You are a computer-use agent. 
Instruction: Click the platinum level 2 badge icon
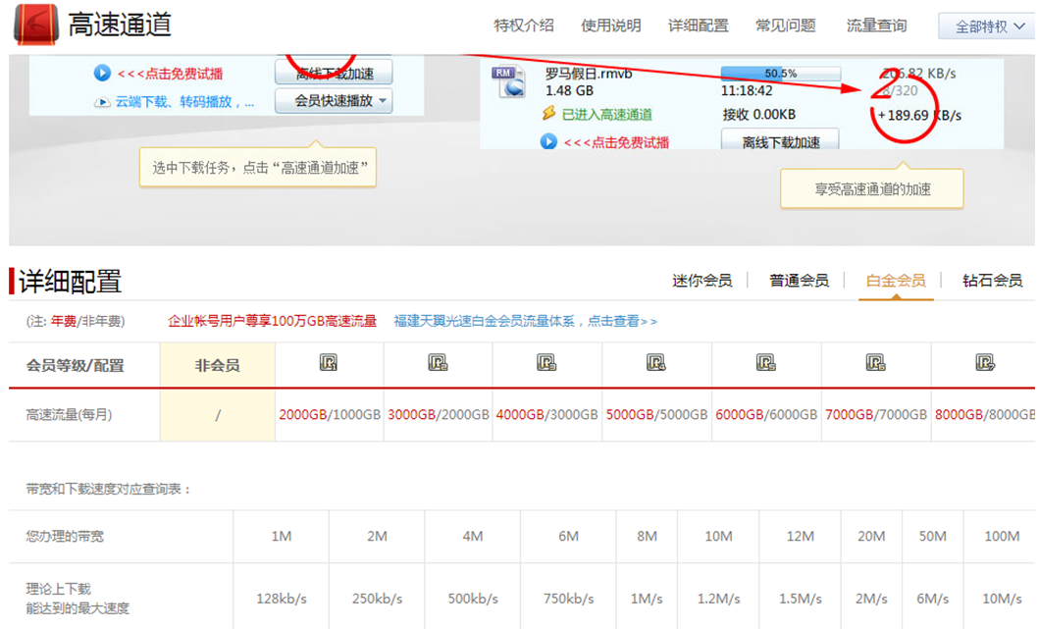tap(438, 362)
